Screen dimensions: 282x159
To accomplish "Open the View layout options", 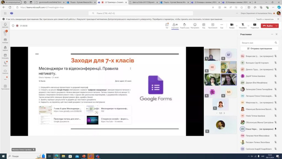I will [x=204, y=25].
